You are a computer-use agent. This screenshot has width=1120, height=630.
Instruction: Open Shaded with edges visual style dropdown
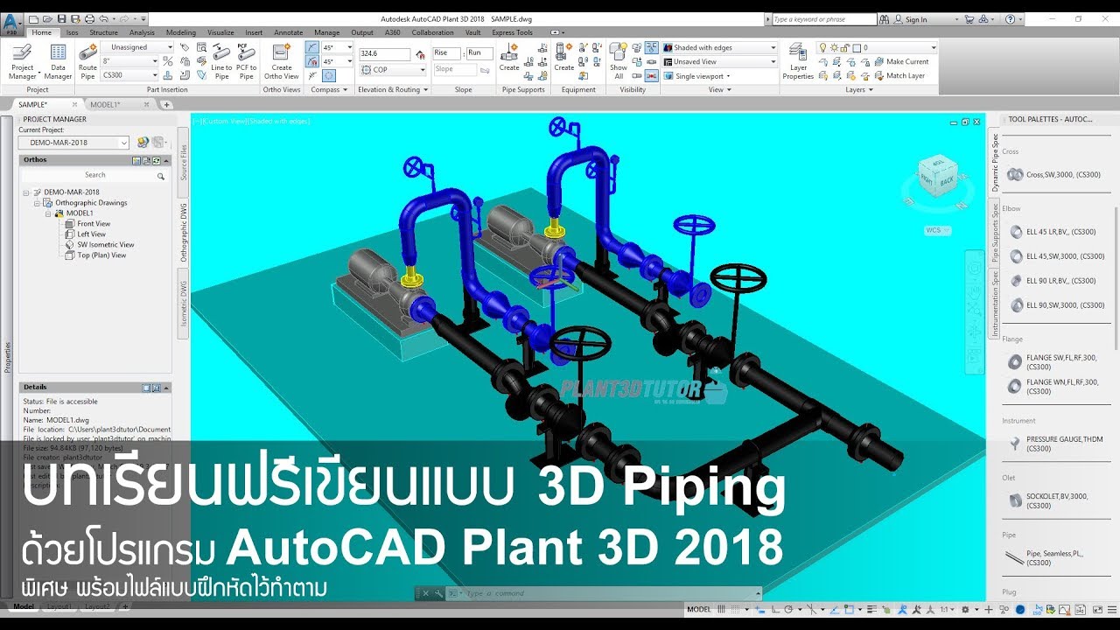coord(719,47)
